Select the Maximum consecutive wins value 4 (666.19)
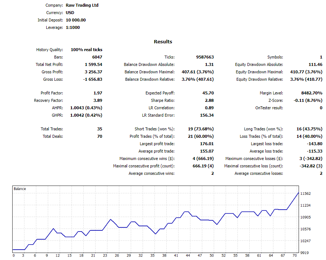326x260 pixels. click(203, 159)
